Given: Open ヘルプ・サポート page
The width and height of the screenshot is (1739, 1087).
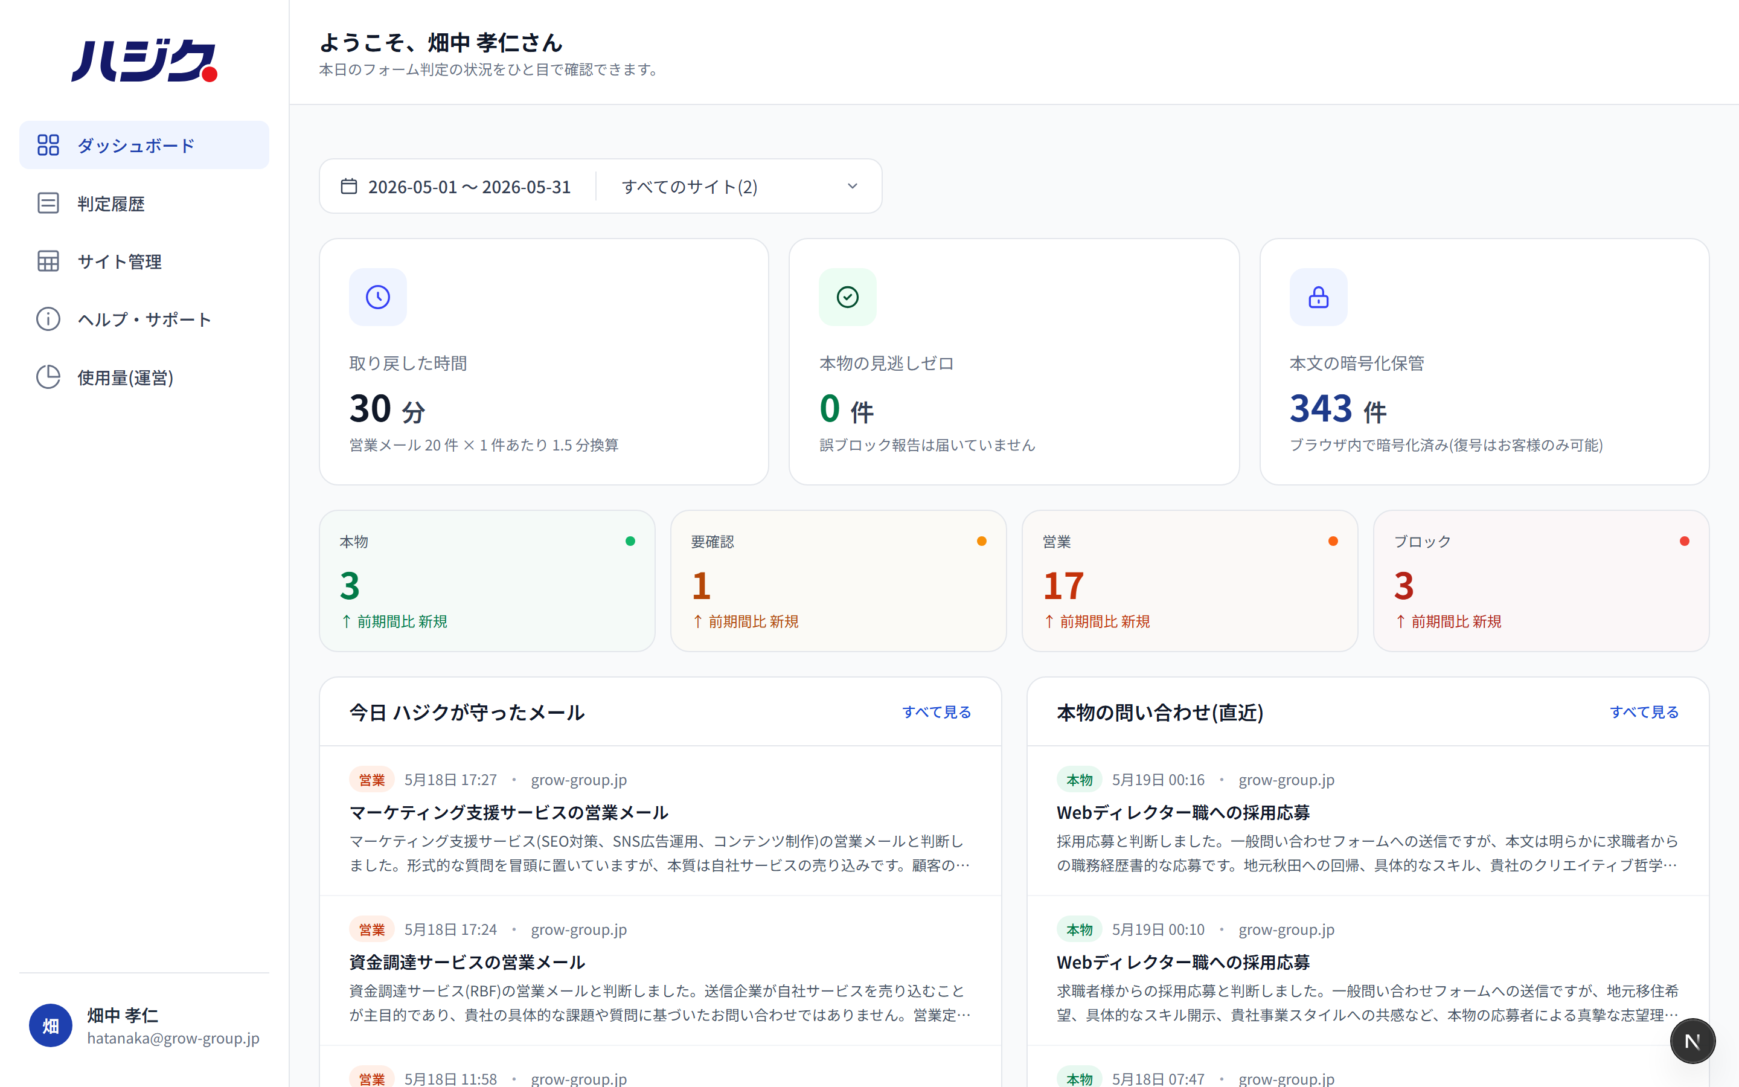Looking at the screenshot, I should [x=144, y=319].
